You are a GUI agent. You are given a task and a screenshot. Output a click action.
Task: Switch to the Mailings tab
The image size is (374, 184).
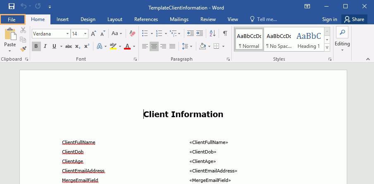point(179,19)
